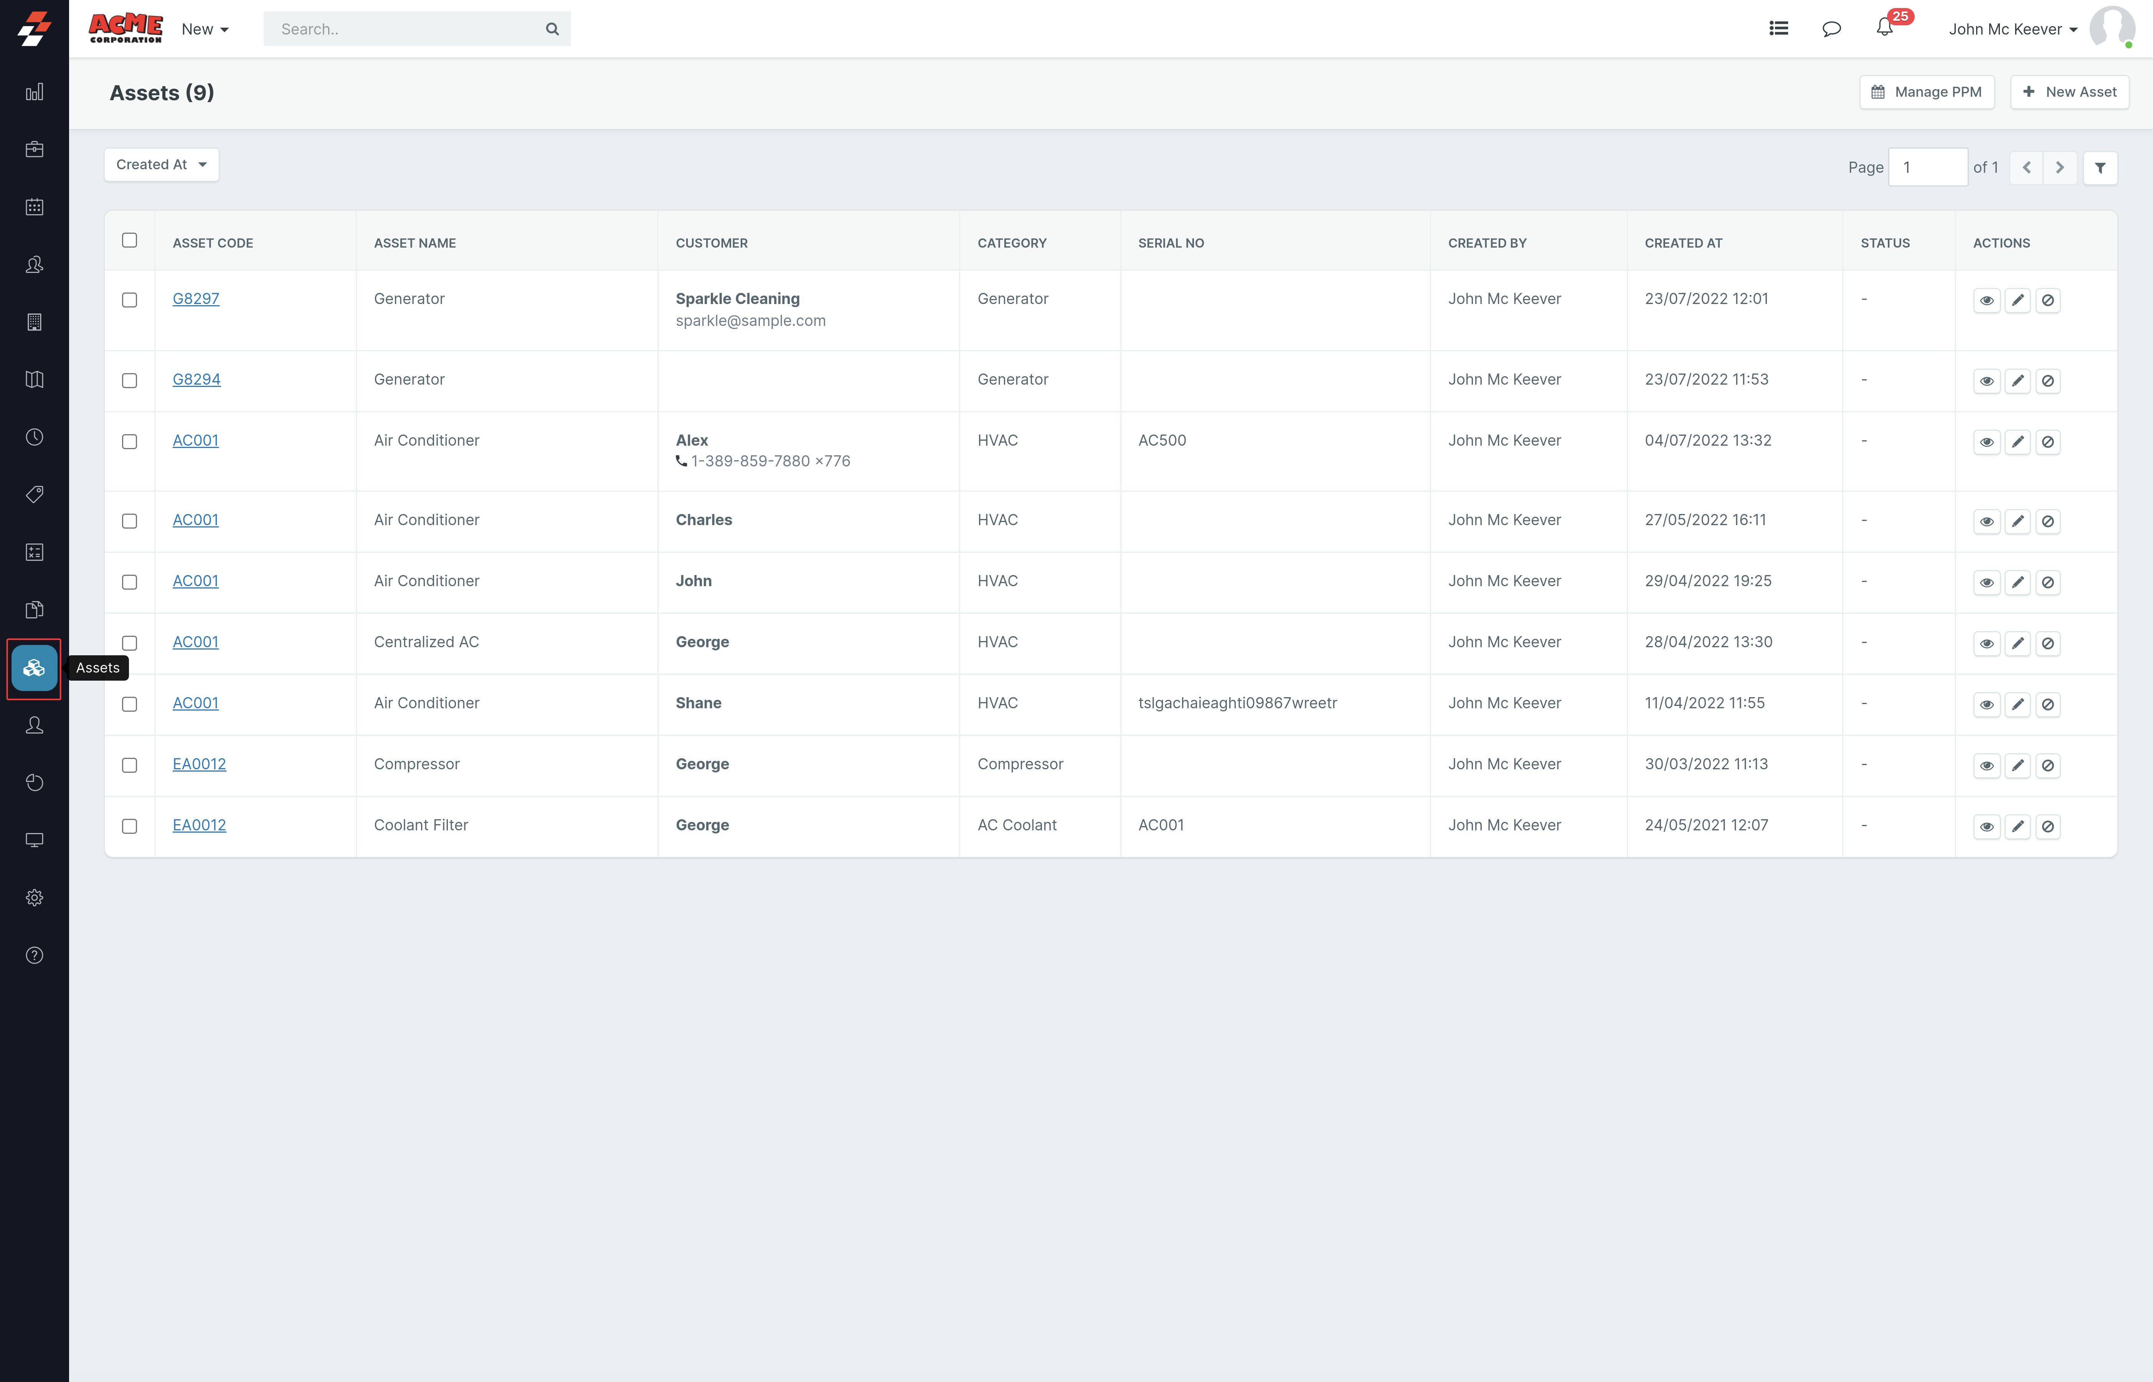Open the New dropdown menu

pos(205,30)
